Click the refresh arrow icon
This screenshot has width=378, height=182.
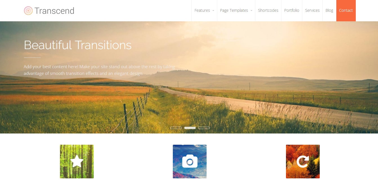tap(303, 162)
